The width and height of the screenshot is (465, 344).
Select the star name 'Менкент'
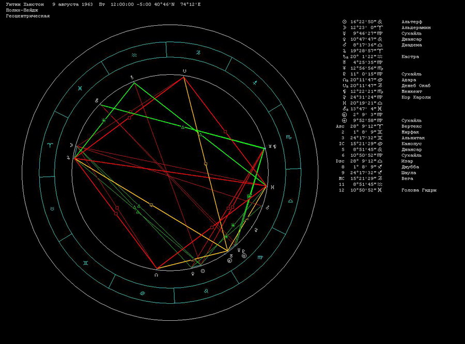(x=412, y=91)
